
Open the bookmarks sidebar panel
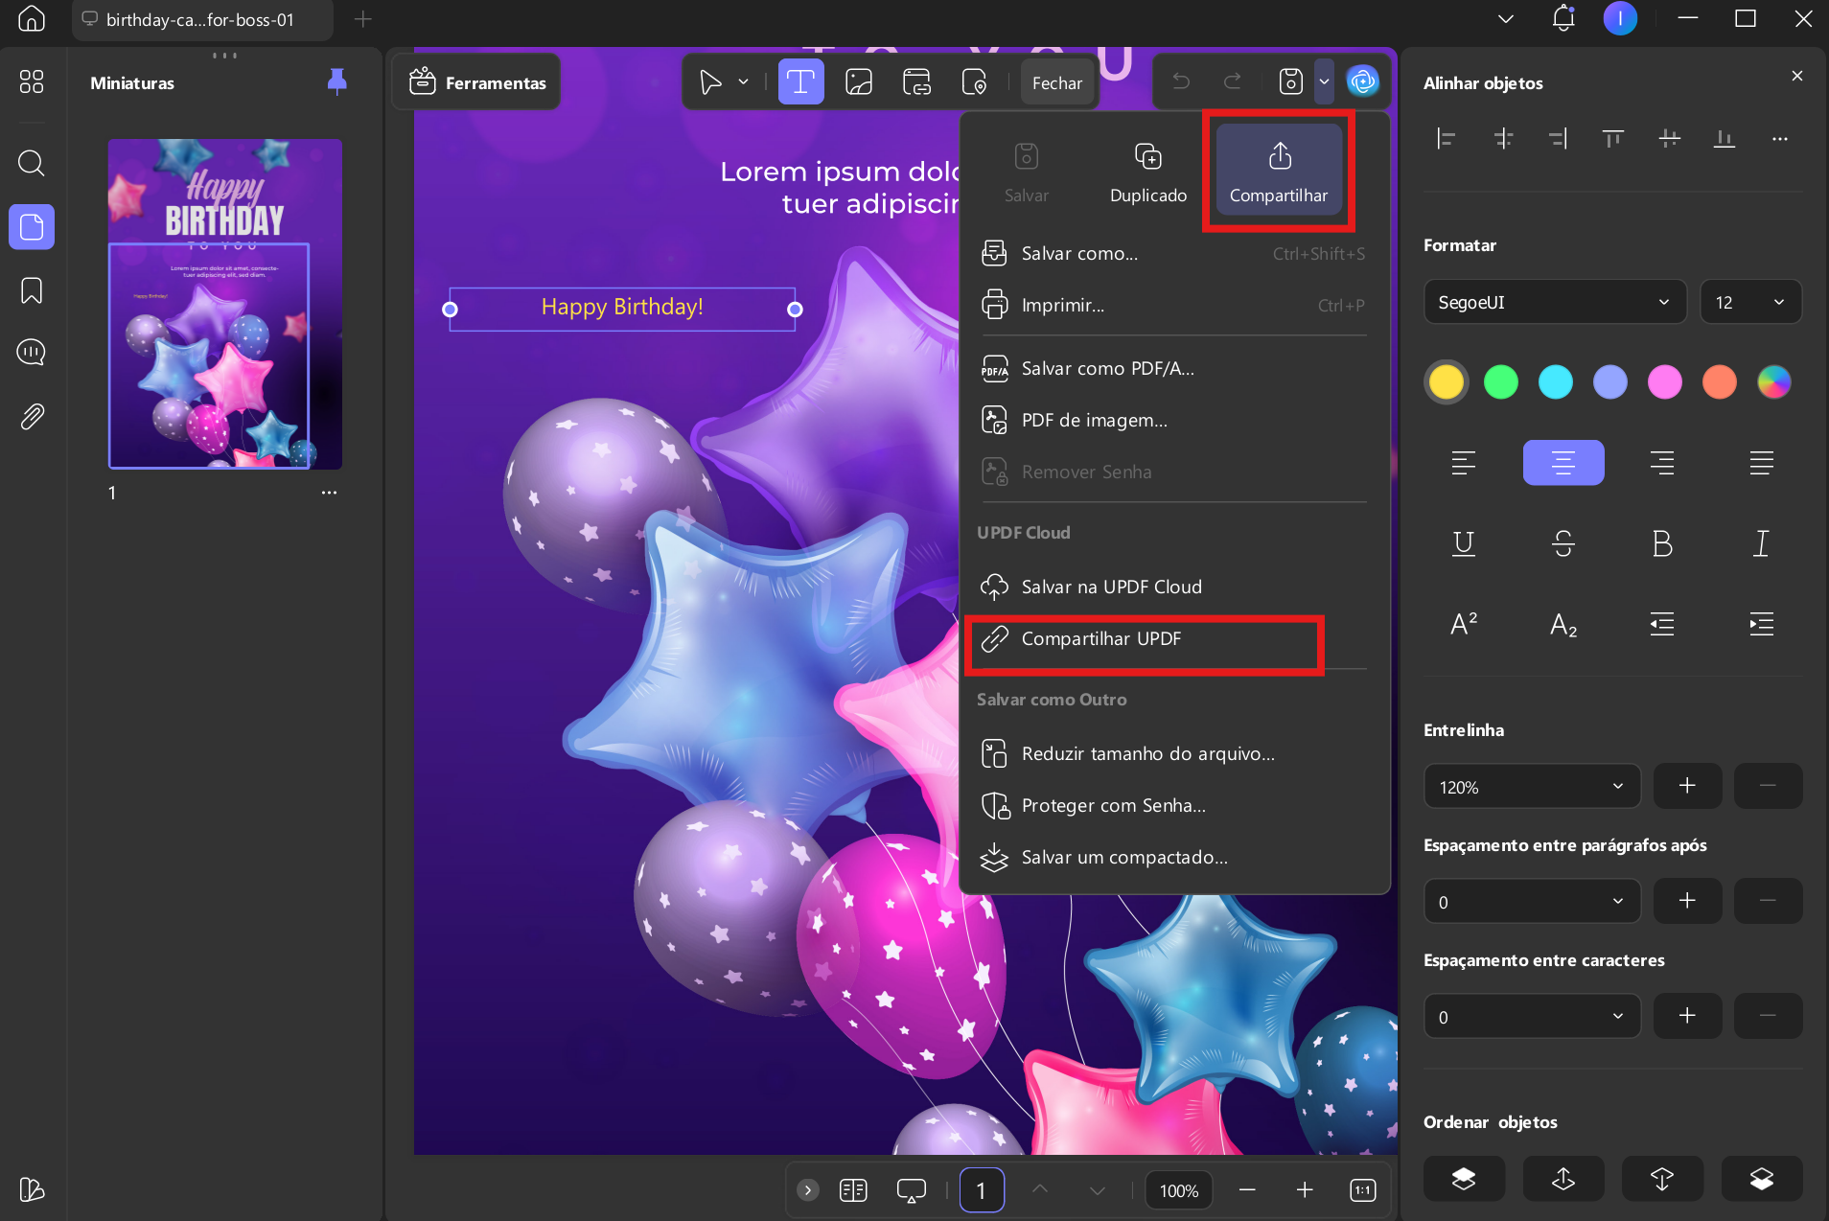point(32,290)
